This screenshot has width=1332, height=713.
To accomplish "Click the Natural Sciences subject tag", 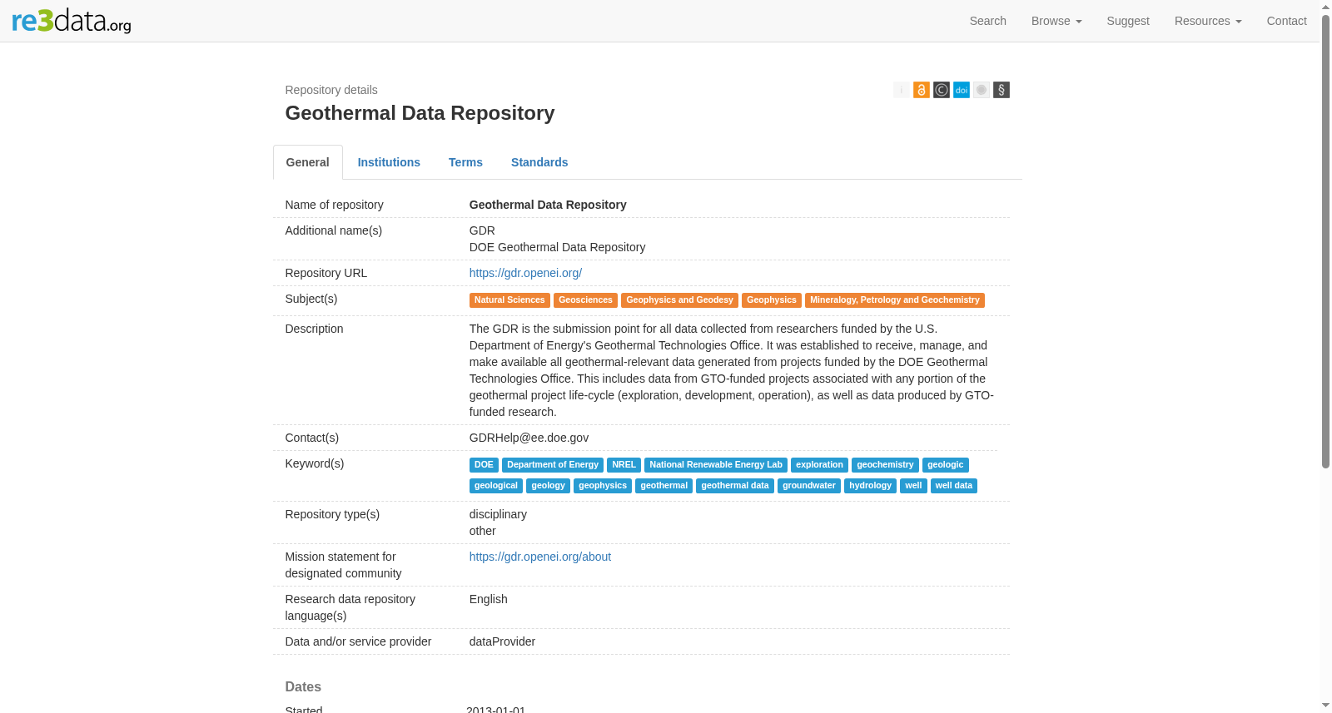I will click(509, 300).
